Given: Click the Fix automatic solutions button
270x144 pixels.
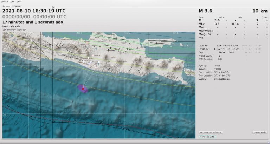Looking at the screenshot, I should pos(211,132).
